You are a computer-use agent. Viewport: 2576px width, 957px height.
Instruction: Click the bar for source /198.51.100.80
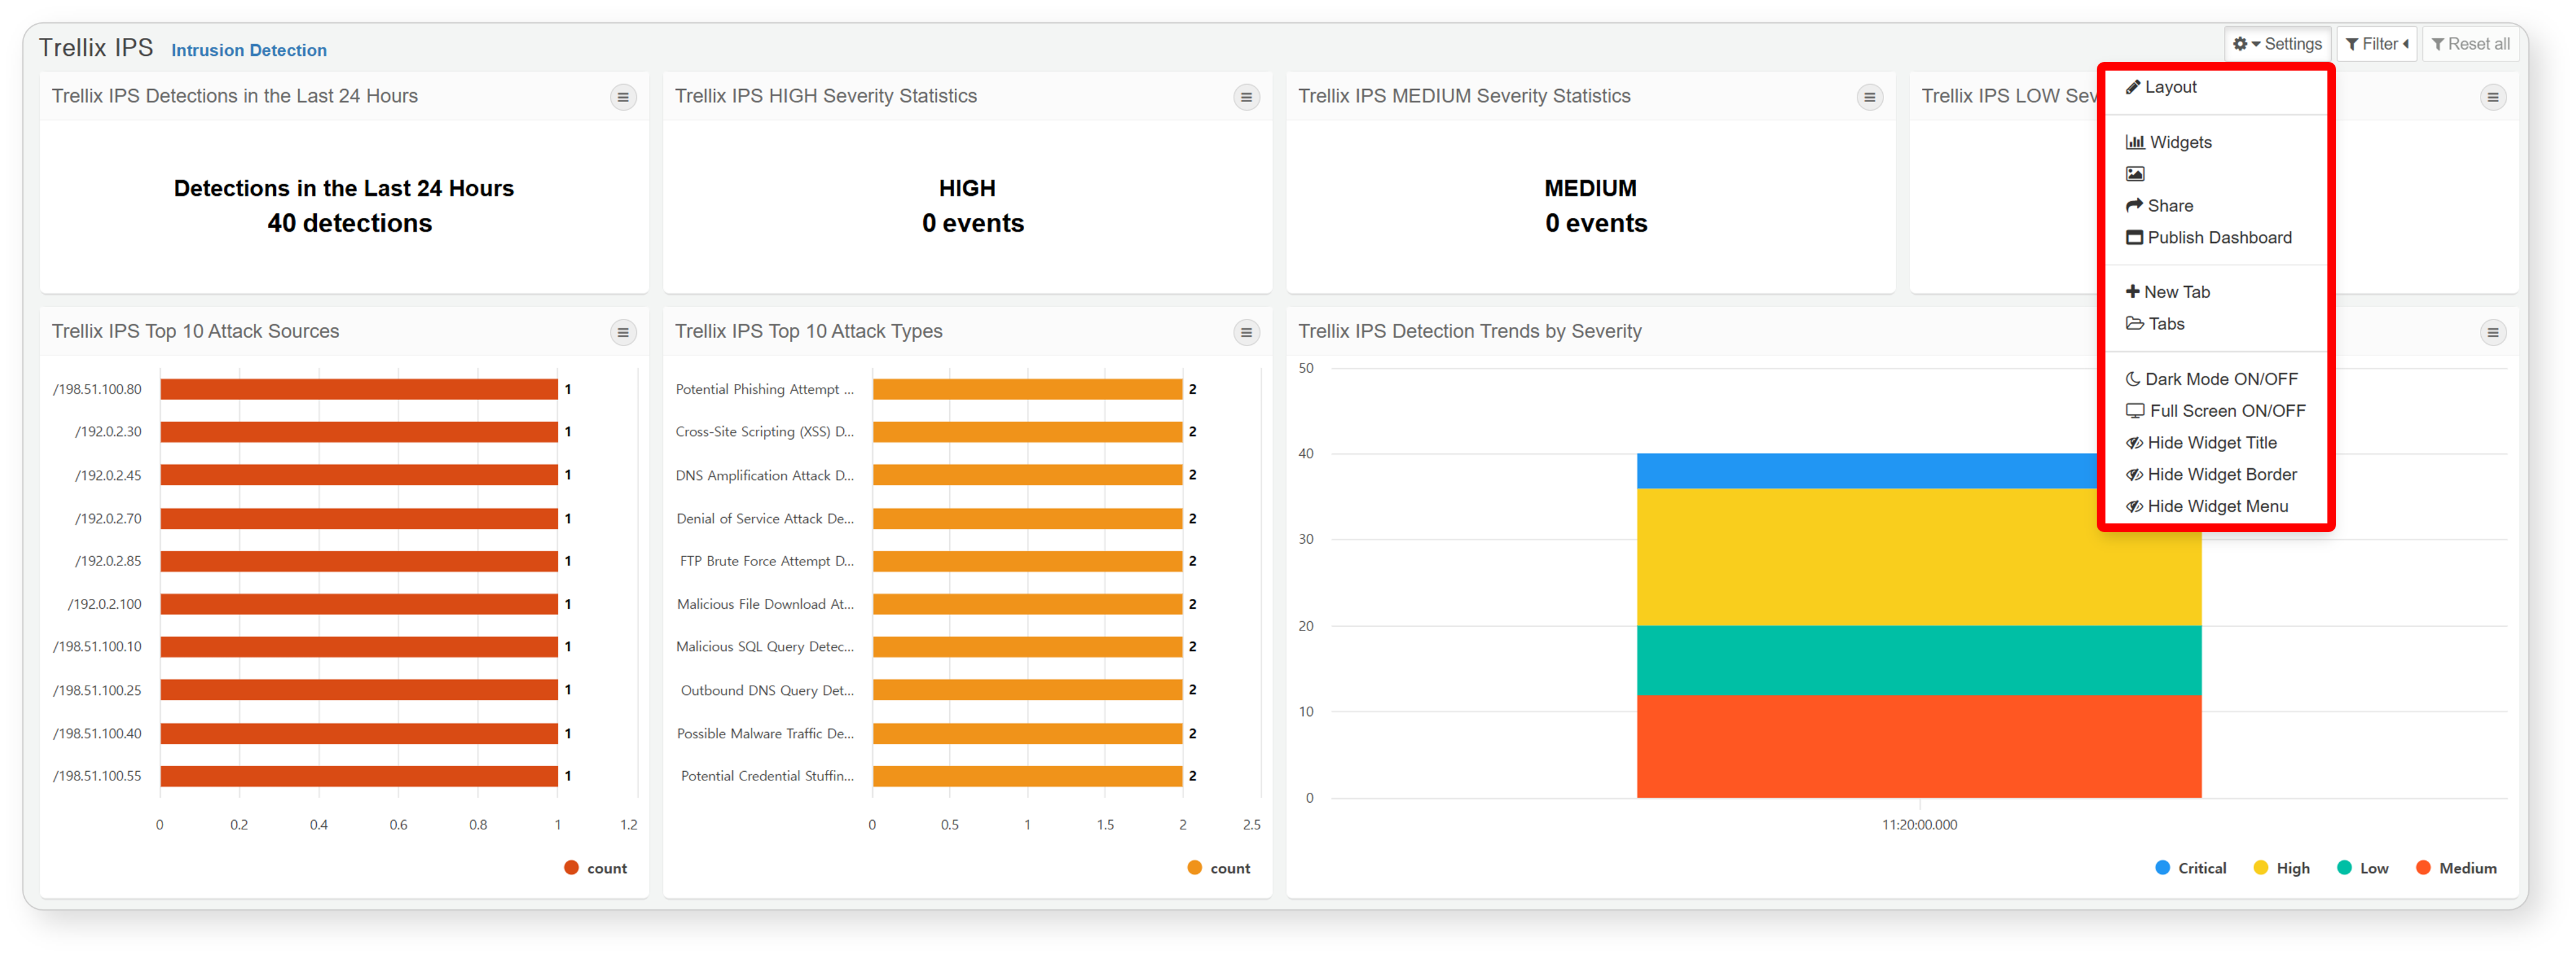(x=359, y=390)
